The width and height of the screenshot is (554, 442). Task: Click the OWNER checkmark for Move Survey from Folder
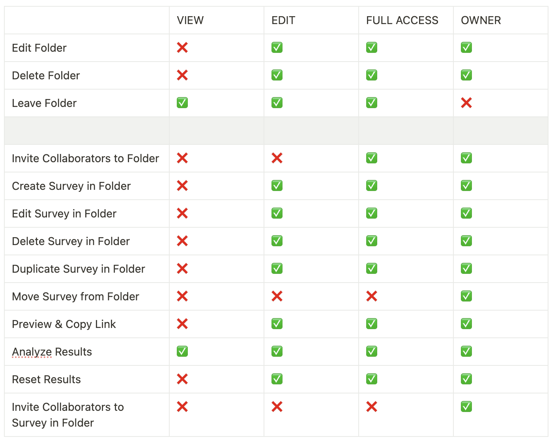(x=466, y=296)
